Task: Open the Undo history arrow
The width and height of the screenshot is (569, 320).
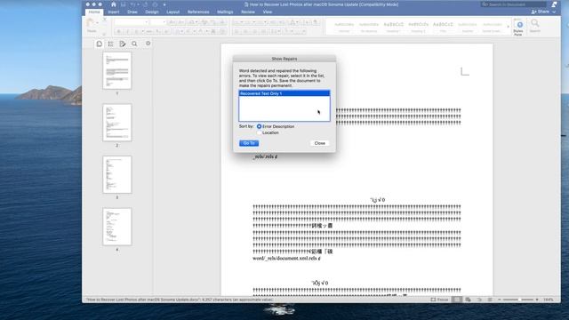Action: (139, 4)
